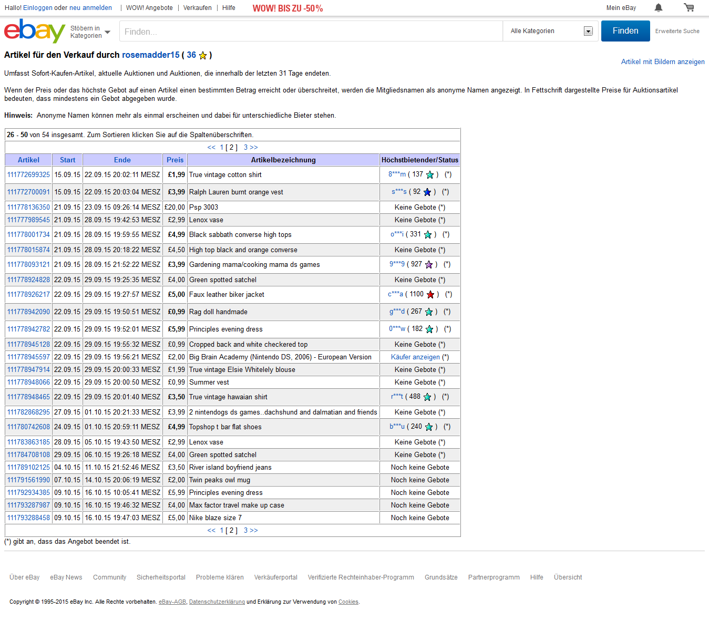This screenshot has width=709, height=631.
Task: Open the Verkaufen menu item
Action: (x=198, y=8)
